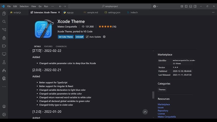Screen dimensions: 217x122
Task: Open the Source Control view
Action: (x=4, y=30)
